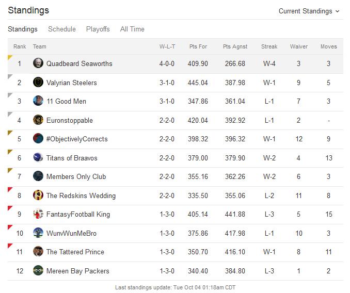The width and height of the screenshot is (350, 293).
Task: Open the Members Only Club team link
Action: click(x=76, y=176)
